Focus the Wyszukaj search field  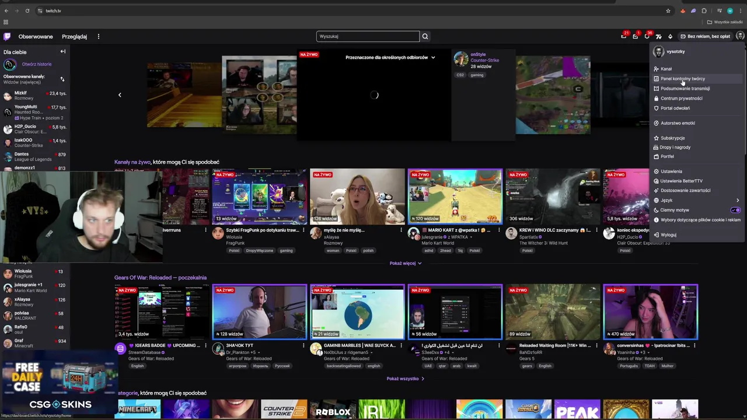click(368, 36)
